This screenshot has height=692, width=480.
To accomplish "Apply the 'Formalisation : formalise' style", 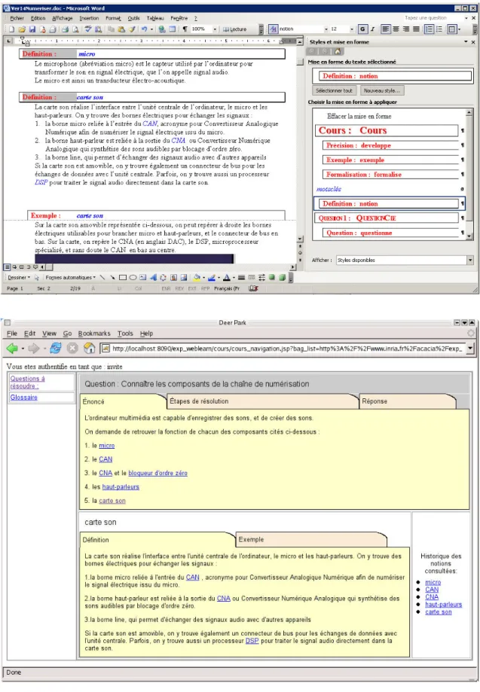I will 390,175.
